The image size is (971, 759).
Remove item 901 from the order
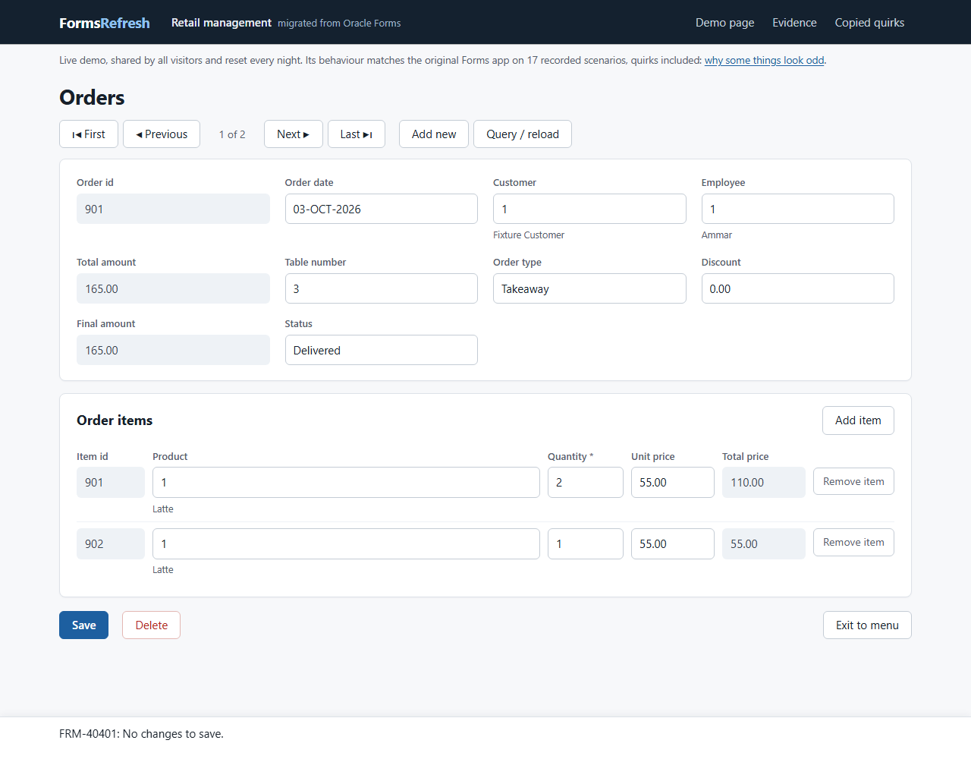[x=853, y=481]
